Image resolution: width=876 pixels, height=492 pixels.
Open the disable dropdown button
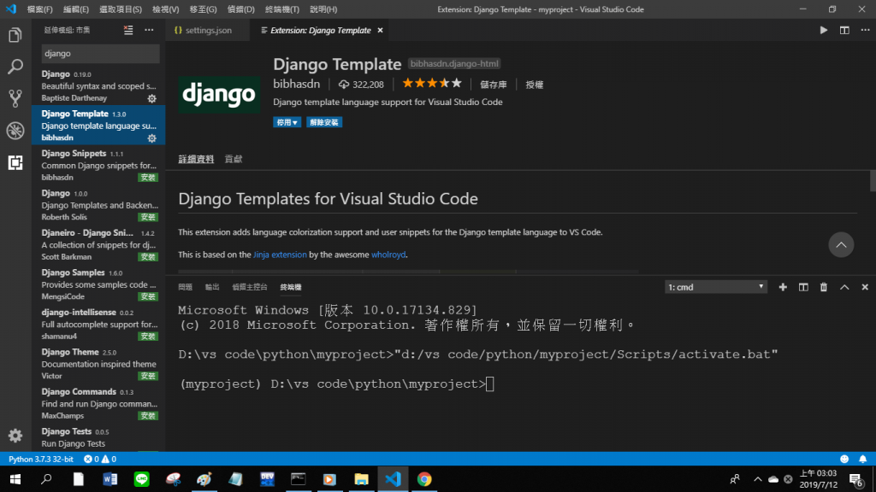pos(287,122)
